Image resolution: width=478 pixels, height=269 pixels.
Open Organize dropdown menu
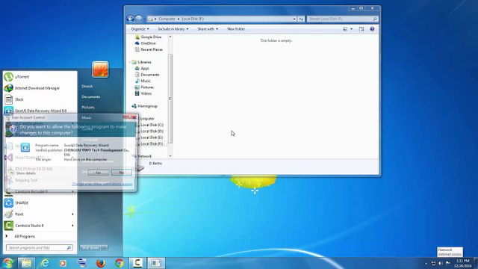140,29
